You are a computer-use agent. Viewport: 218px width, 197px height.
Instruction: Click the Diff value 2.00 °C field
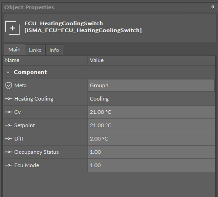tap(151, 139)
